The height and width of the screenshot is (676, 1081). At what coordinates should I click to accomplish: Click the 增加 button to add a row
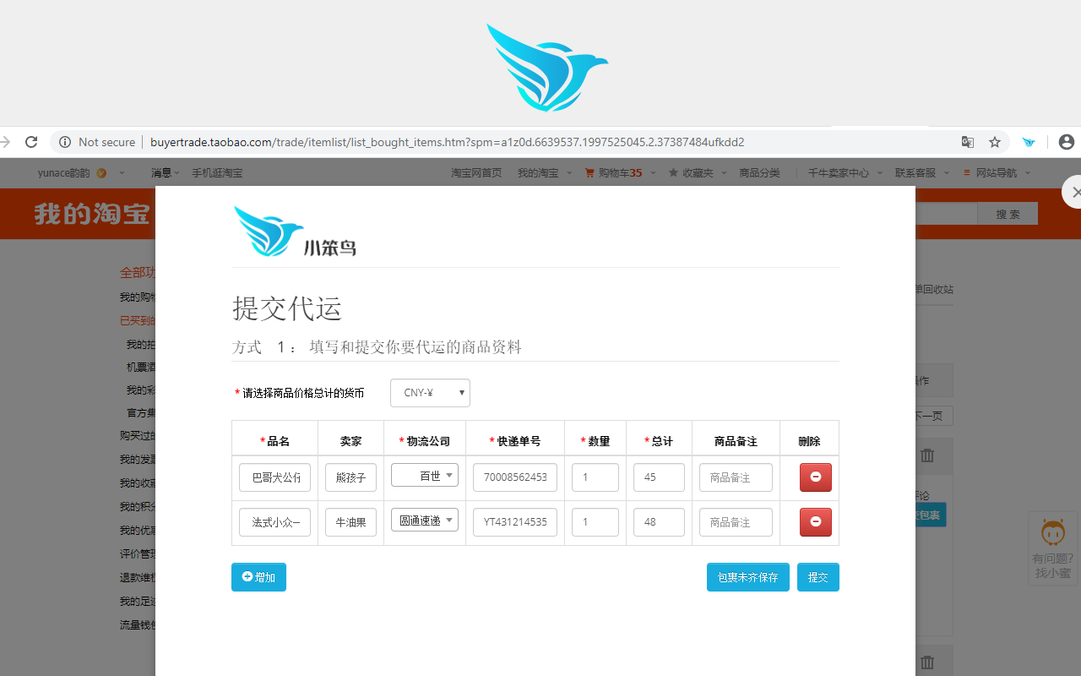point(258,577)
